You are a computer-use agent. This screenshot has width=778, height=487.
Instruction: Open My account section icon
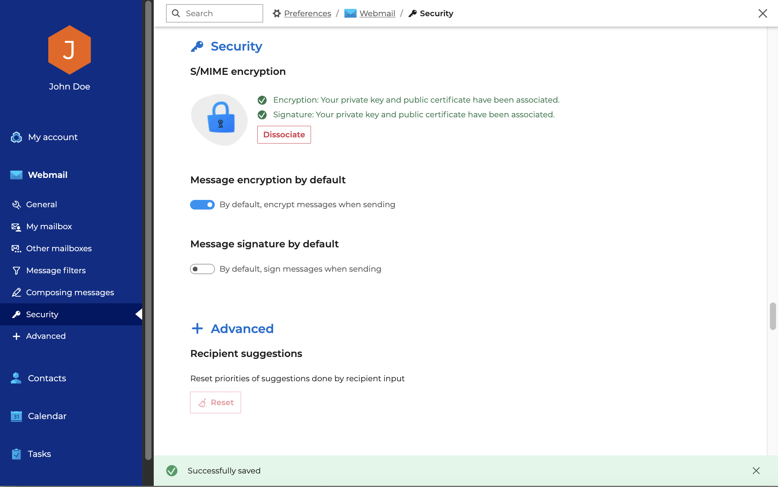[x=16, y=137]
